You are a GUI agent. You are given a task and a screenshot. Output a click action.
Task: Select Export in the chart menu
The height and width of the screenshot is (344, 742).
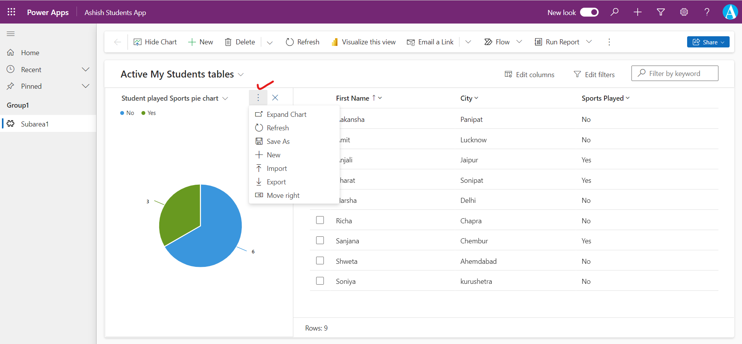(x=276, y=182)
